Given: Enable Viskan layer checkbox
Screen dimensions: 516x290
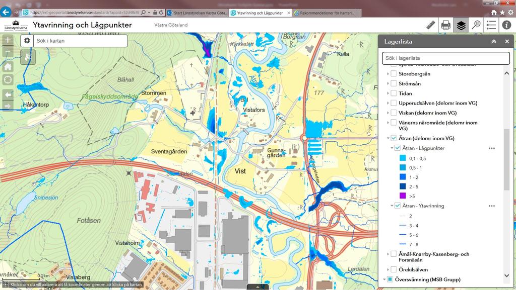Looking at the screenshot, I should 394,113.
